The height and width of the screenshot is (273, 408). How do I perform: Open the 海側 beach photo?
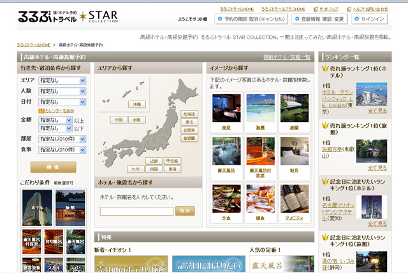[261, 108]
